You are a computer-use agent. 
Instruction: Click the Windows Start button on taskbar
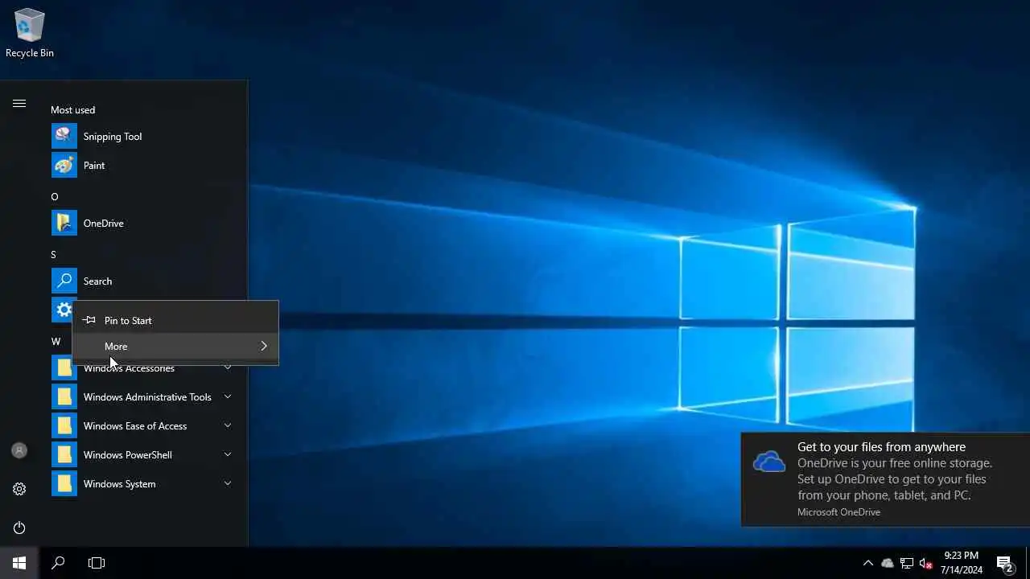click(19, 563)
